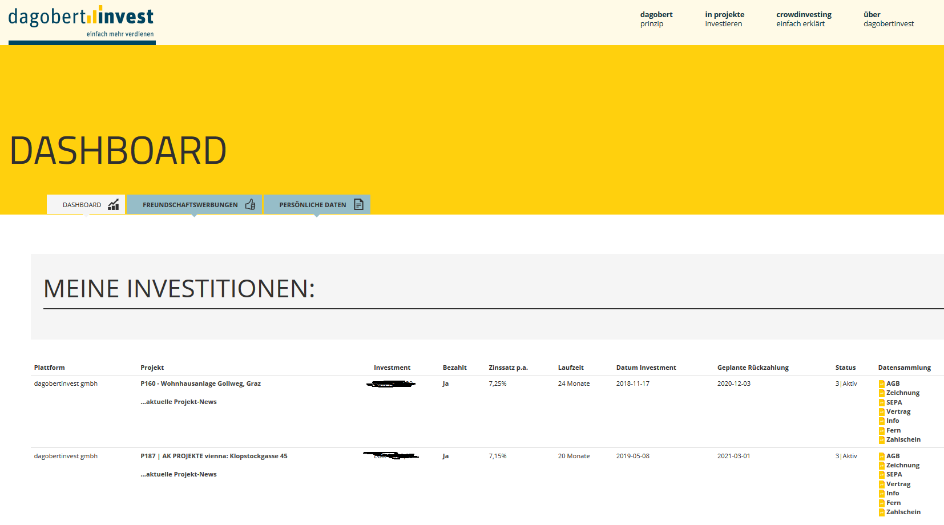
Task: Click the Fern document for P187
Action: coord(892,502)
